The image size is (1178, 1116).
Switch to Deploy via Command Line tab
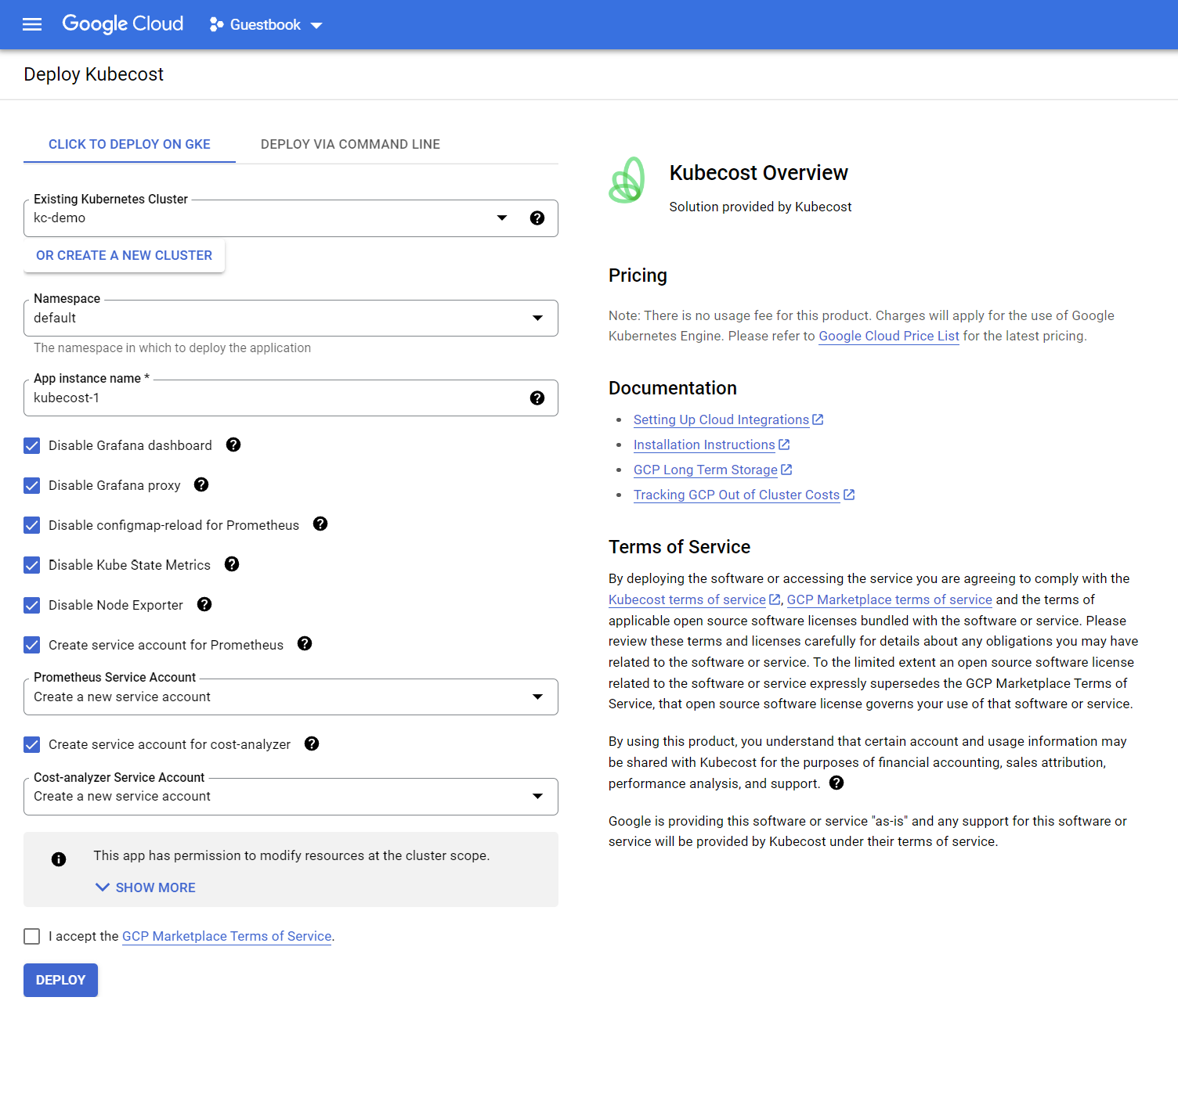tap(350, 144)
